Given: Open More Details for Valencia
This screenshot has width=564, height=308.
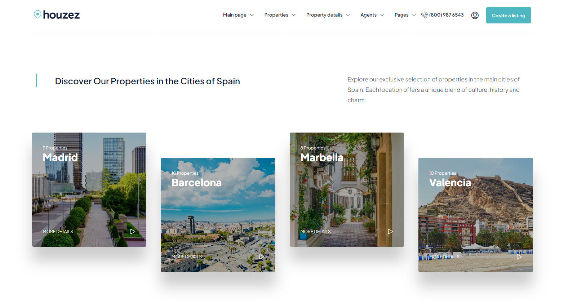Looking at the screenshot, I should 444,257.
